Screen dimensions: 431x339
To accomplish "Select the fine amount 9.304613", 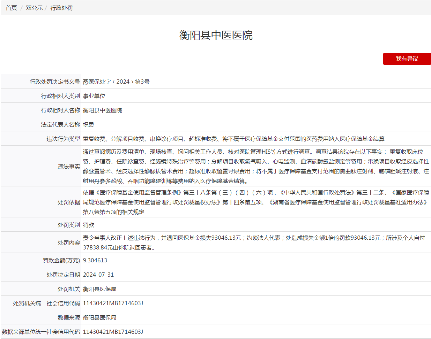I will pyautogui.click(x=95, y=260).
